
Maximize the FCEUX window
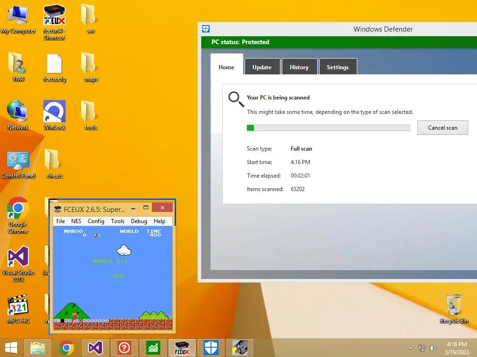(146, 208)
